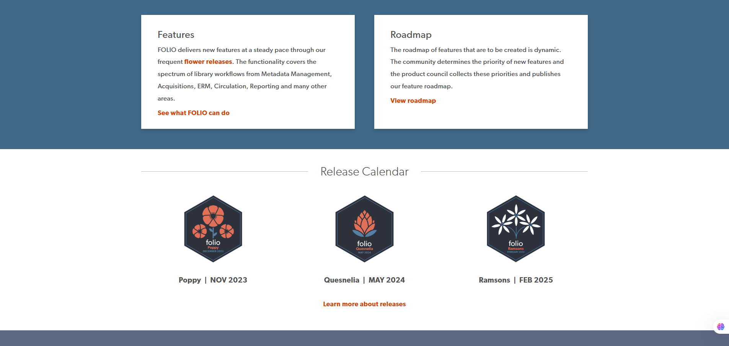Click the Quesnelia | MAY 2024 label
The width and height of the screenshot is (729, 346).
364,280
